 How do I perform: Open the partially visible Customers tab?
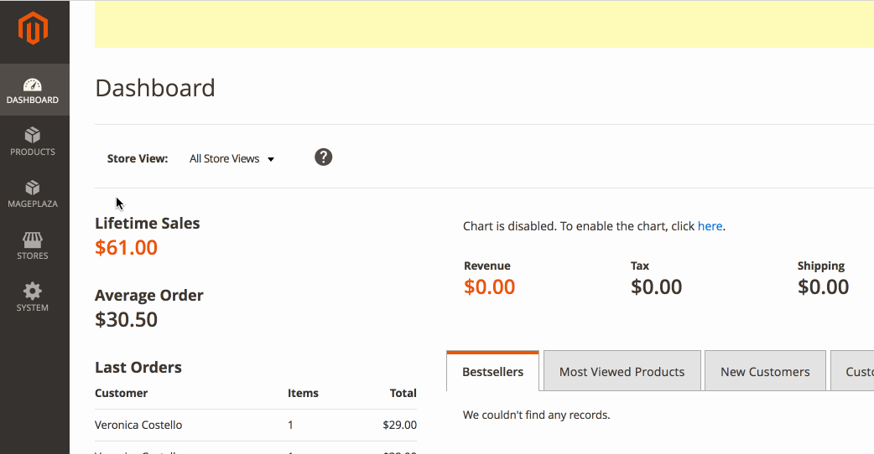[852, 371]
